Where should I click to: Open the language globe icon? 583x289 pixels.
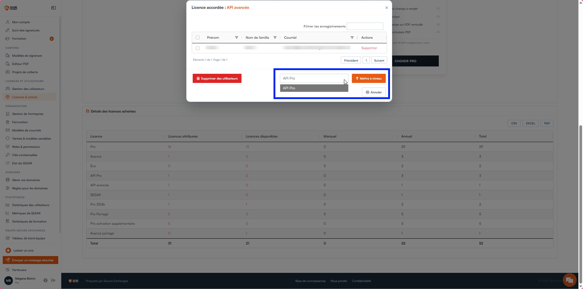tap(45, 280)
